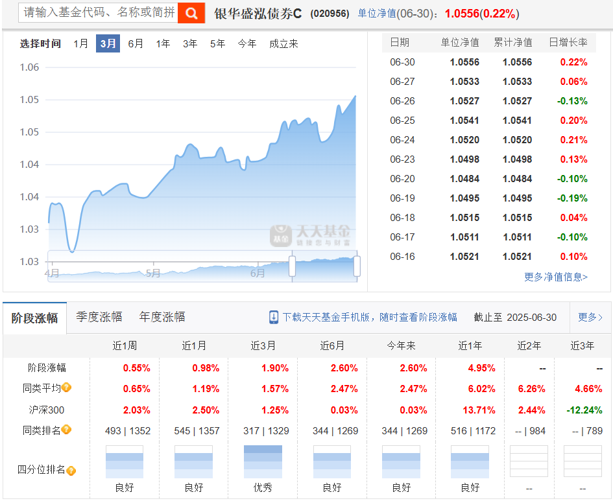Click the 近3月 stage return 1.90%

[275, 368]
